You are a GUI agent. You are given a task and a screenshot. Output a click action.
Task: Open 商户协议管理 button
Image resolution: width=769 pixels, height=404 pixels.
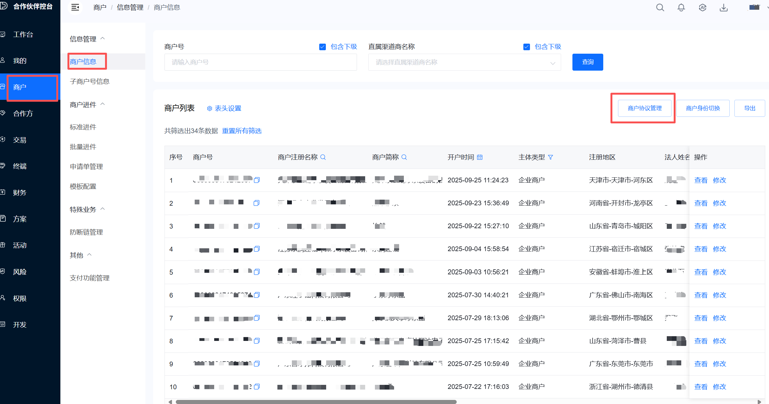(644, 108)
